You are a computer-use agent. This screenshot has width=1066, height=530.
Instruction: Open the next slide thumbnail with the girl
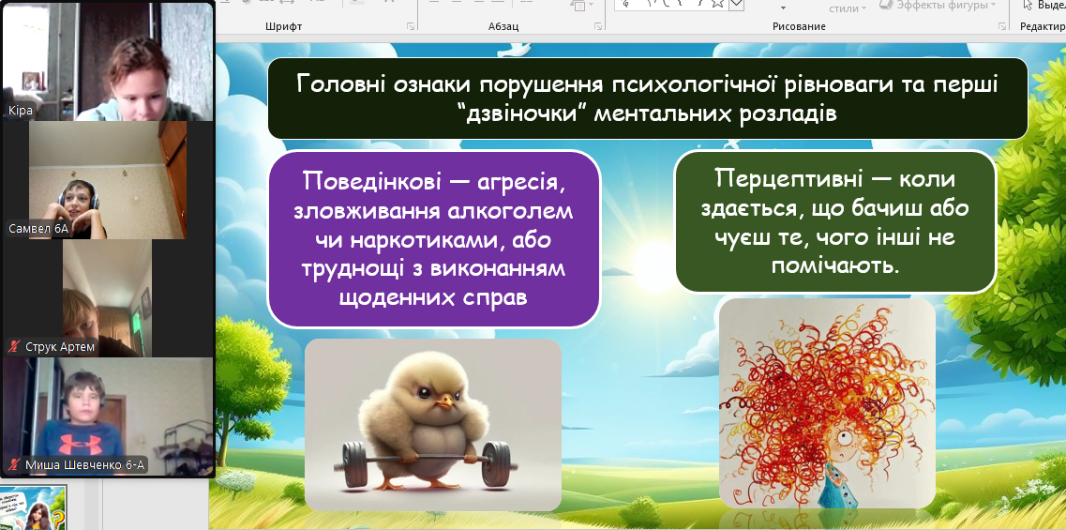[x=34, y=507]
